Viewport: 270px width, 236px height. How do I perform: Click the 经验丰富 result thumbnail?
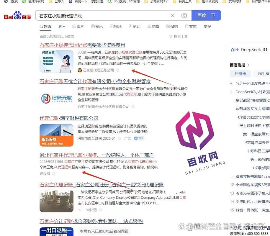[56, 61]
